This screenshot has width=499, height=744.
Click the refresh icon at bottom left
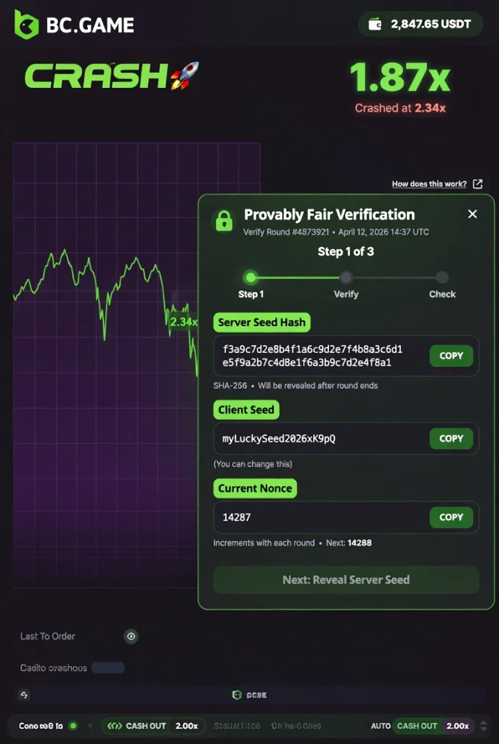23,695
